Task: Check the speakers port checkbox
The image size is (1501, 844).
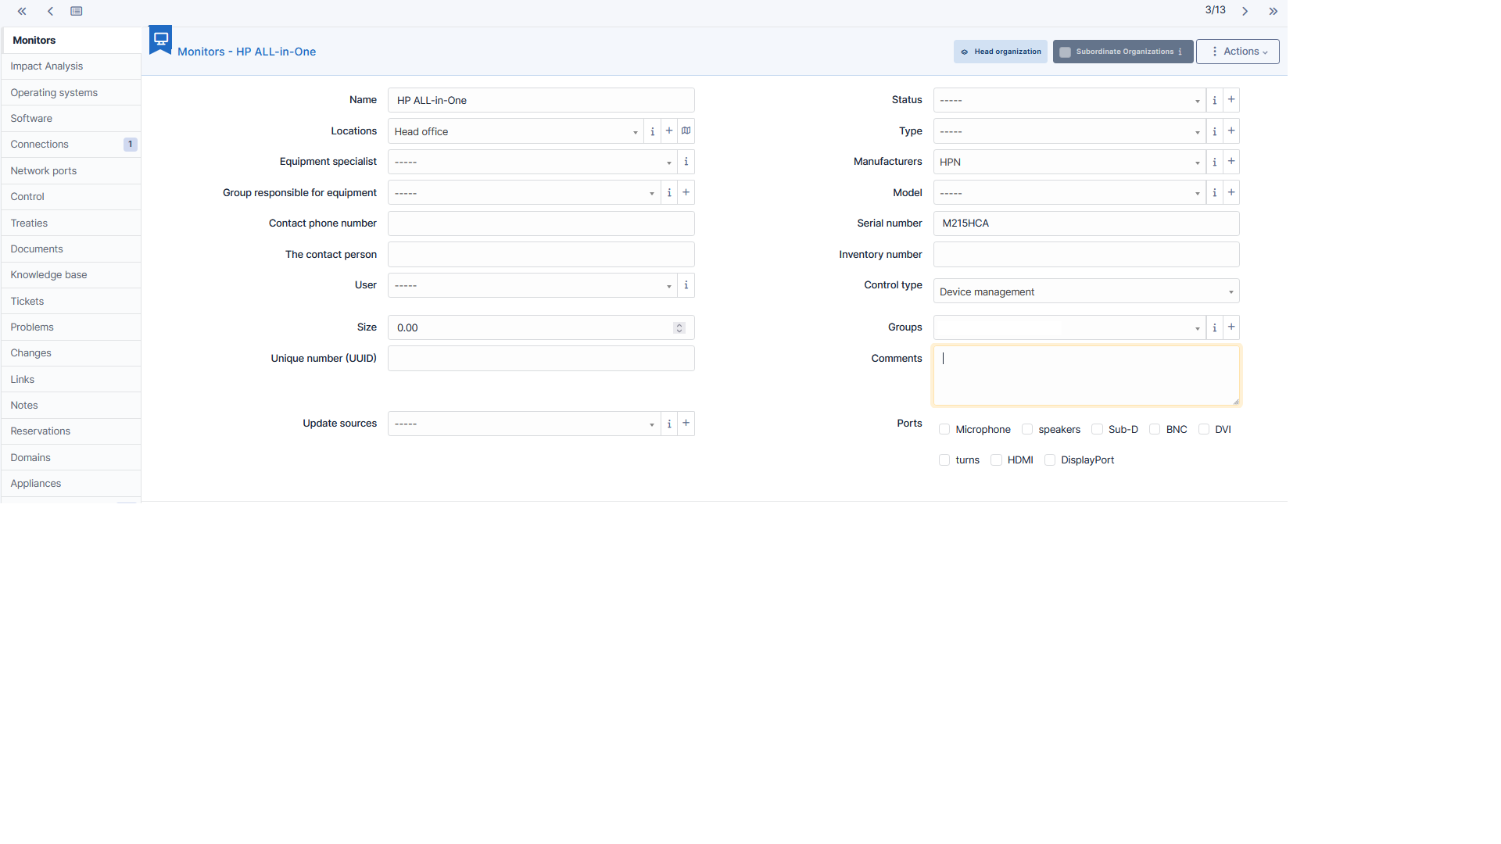Action: [1027, 429]
